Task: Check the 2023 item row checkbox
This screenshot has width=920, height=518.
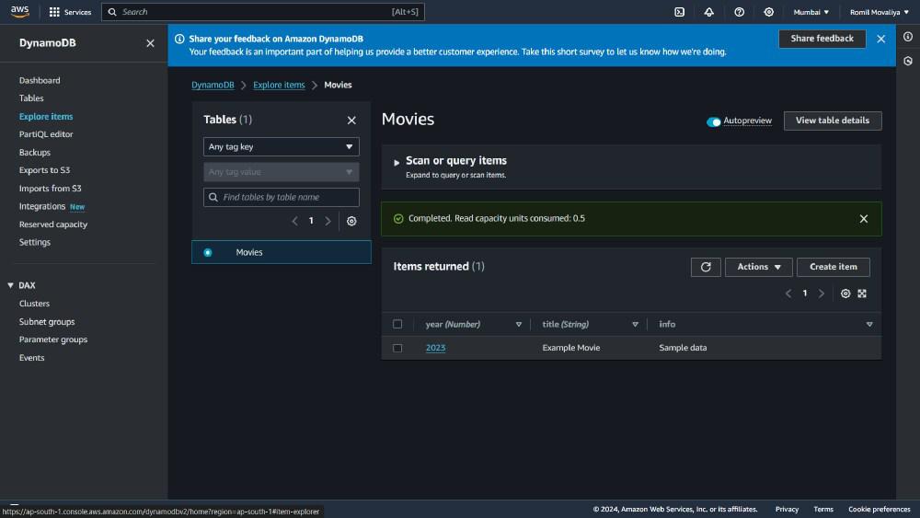Action: [397, 348]
